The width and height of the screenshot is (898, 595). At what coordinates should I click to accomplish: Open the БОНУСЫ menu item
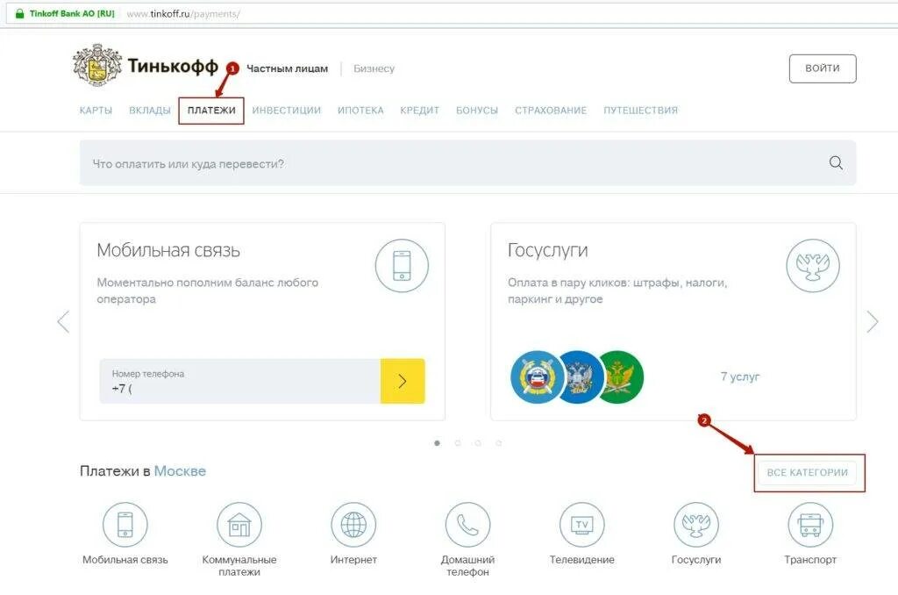[x=476, y=110]
